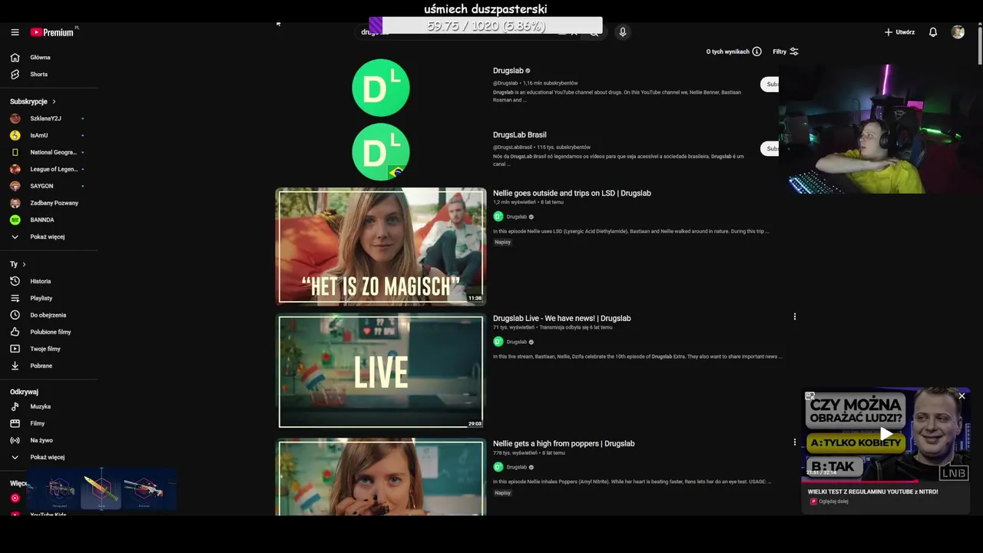Expand the miniplayer to full watch page
The image size is (983, 553).
click(x=809, y=396)
